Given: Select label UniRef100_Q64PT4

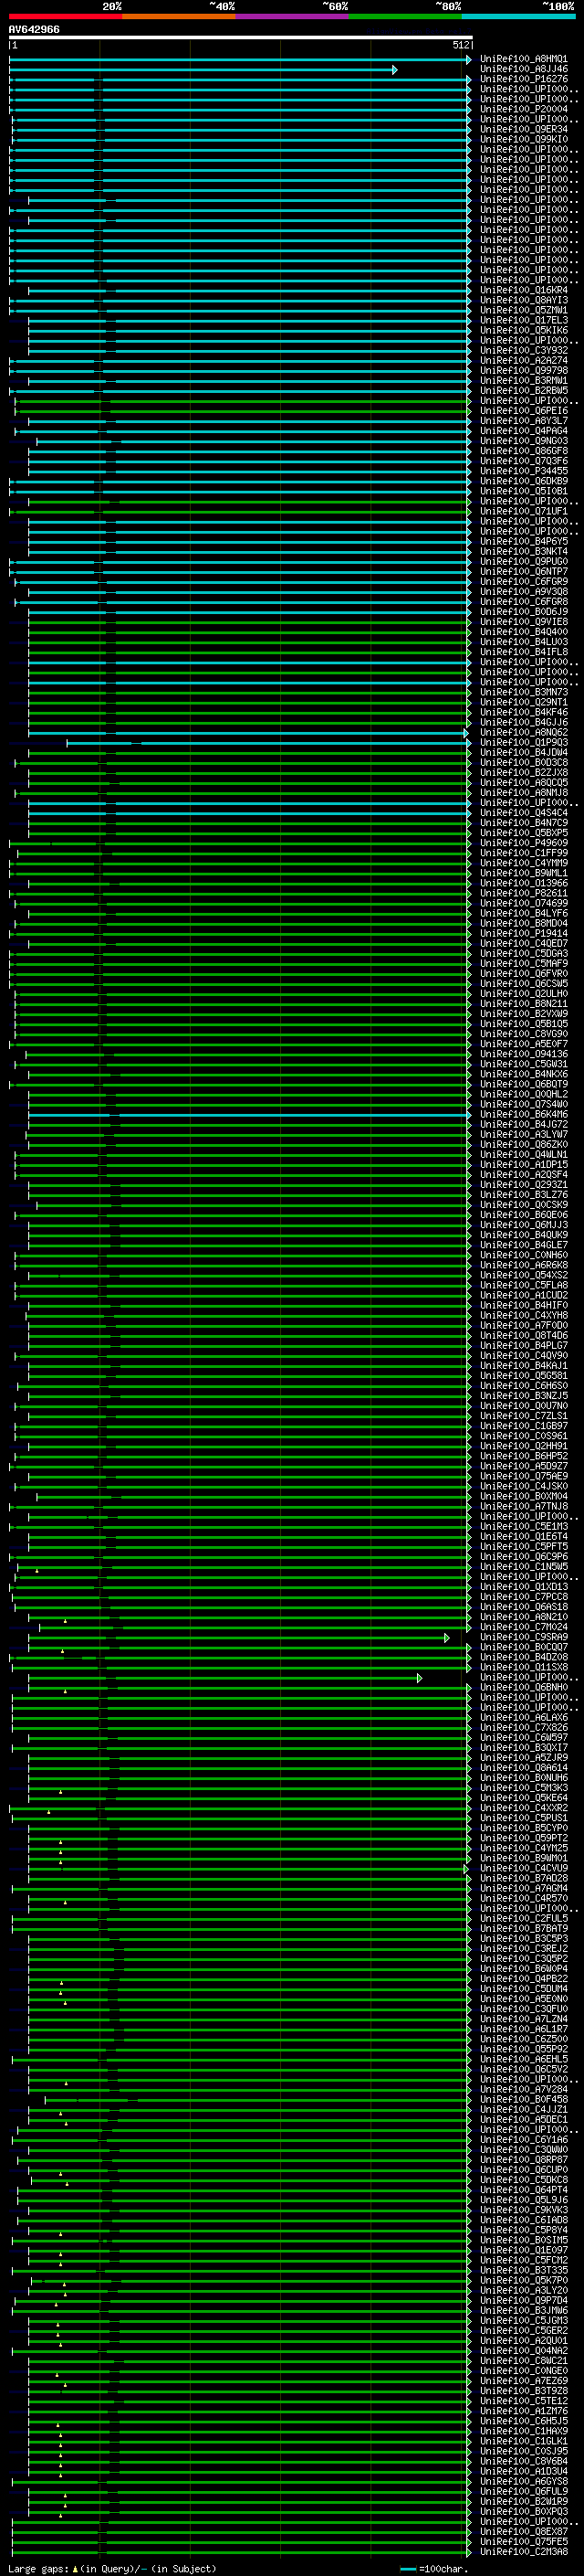Looking at the screenshot, I should click(523, 2190).
